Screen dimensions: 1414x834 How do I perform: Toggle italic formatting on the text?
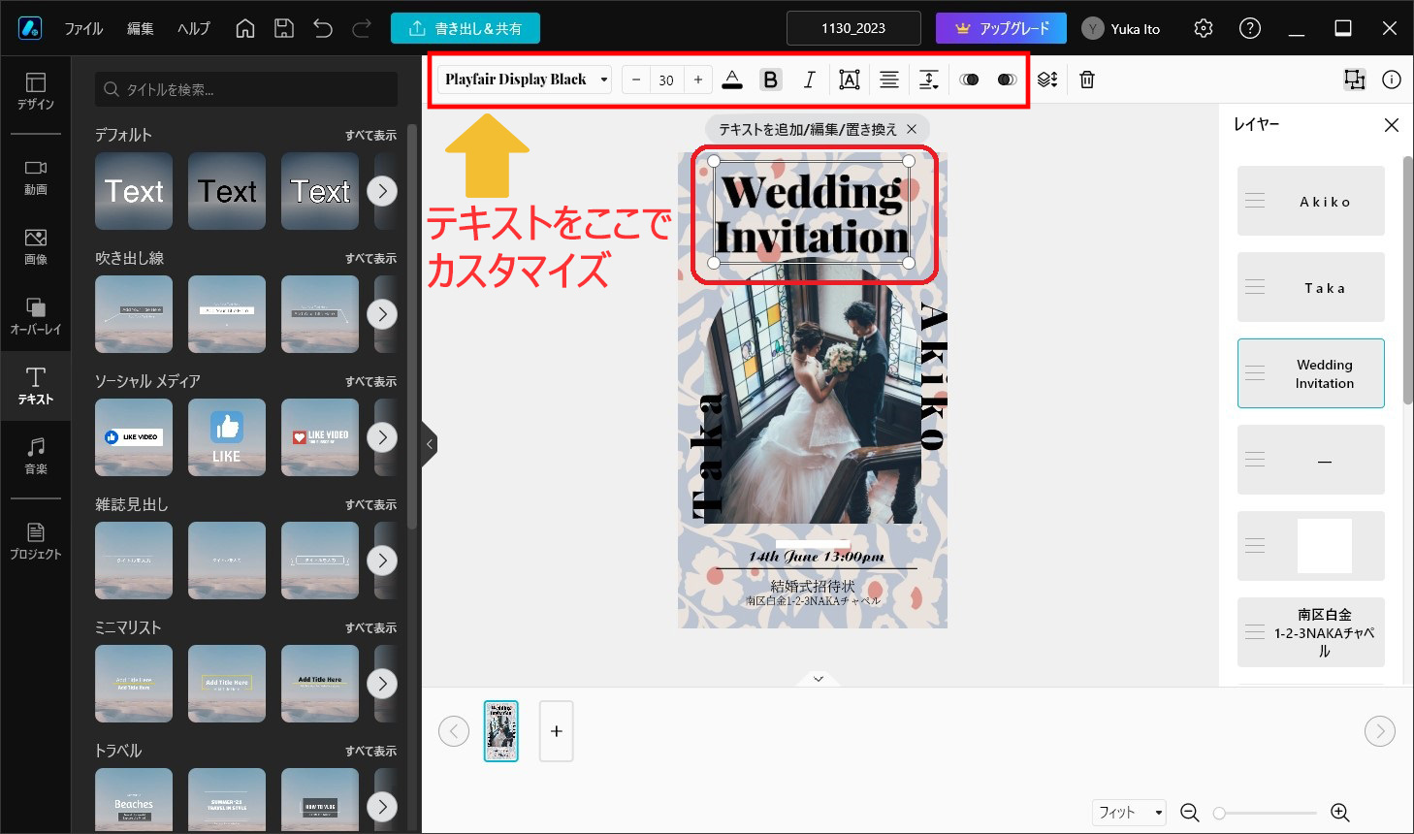point(809,80)
